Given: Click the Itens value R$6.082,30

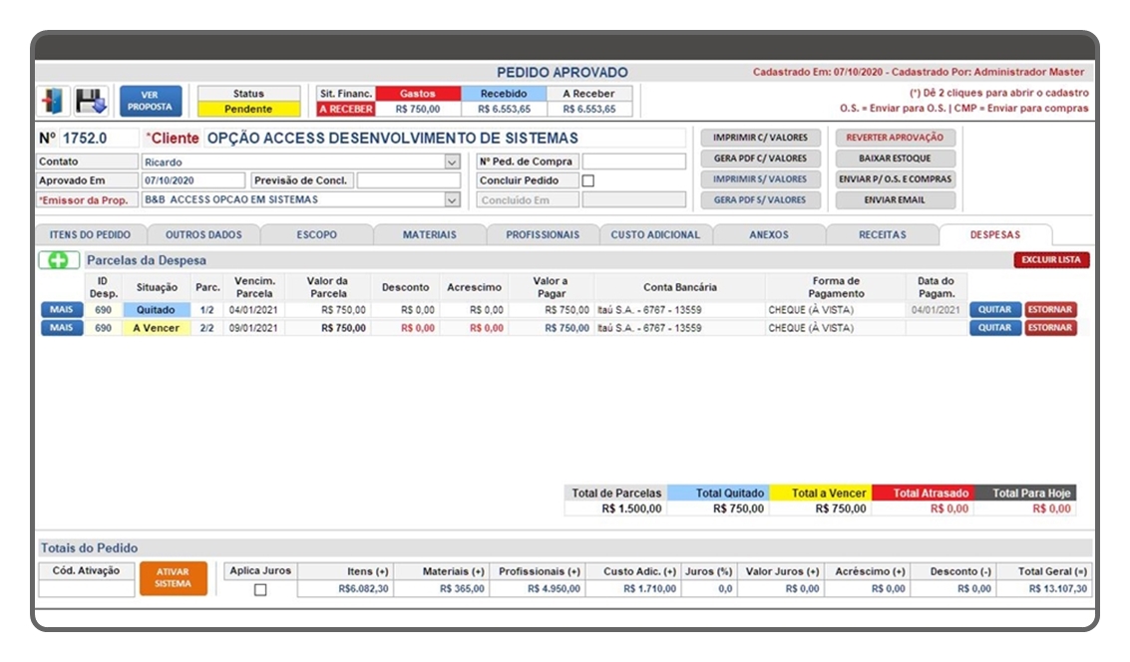Looking at the screenshot, I should 346,588.
